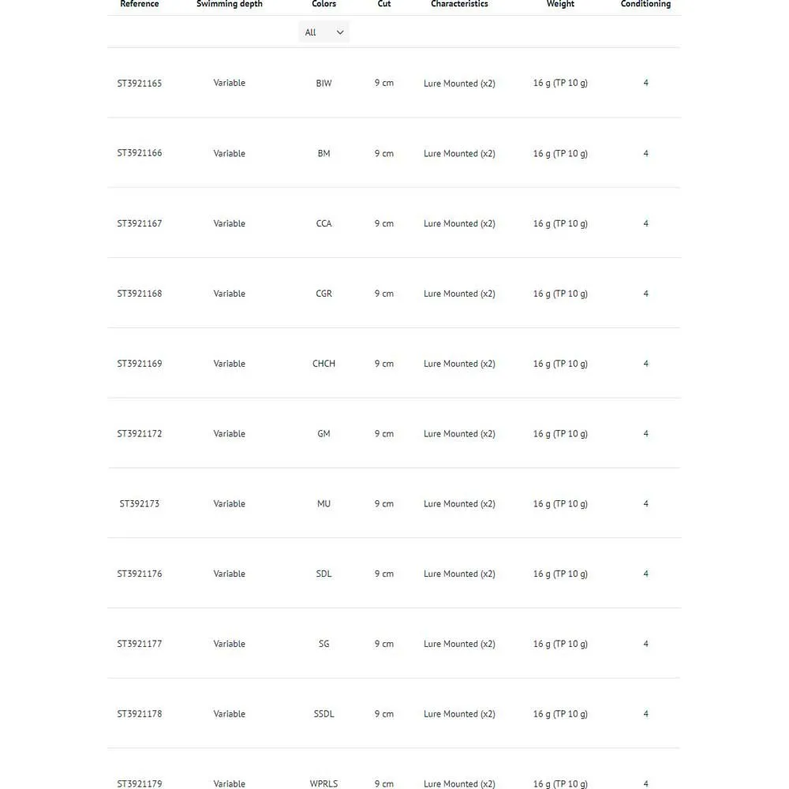Click the WPRLS color code cell
This screenshot has height=789, width=789.
(323, 783)
